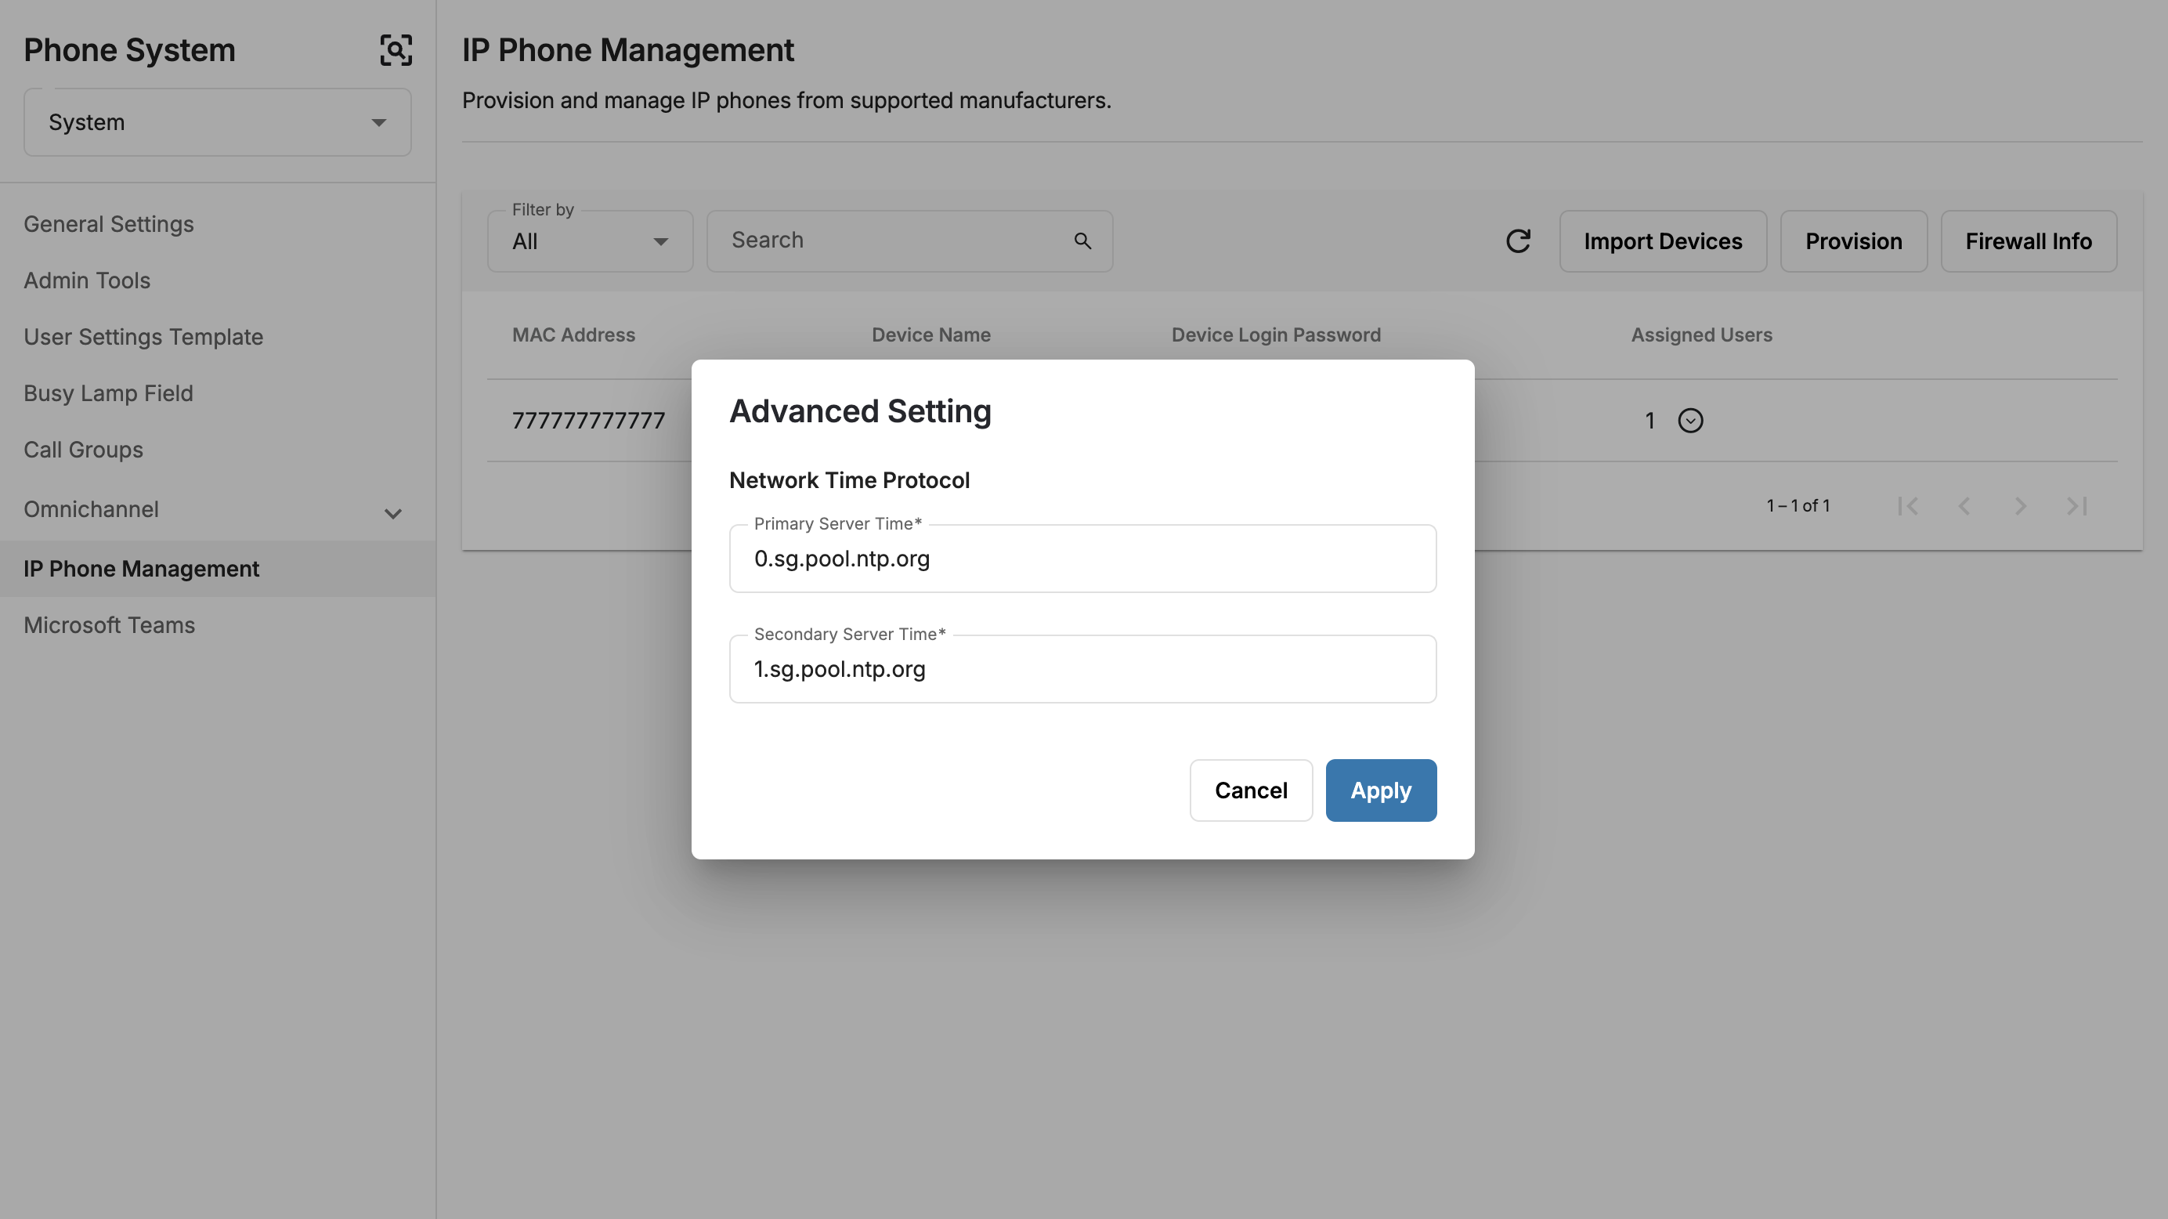The width and height of the screenshot is (2168, 1219).
Task: Click the Device Login Password column header
Action: pyautogui.click(x=1276, y=335)
